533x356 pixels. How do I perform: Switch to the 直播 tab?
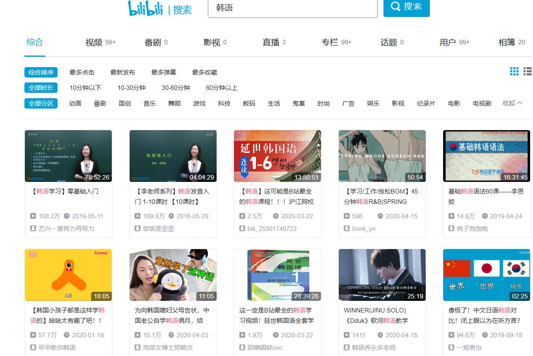272,42
